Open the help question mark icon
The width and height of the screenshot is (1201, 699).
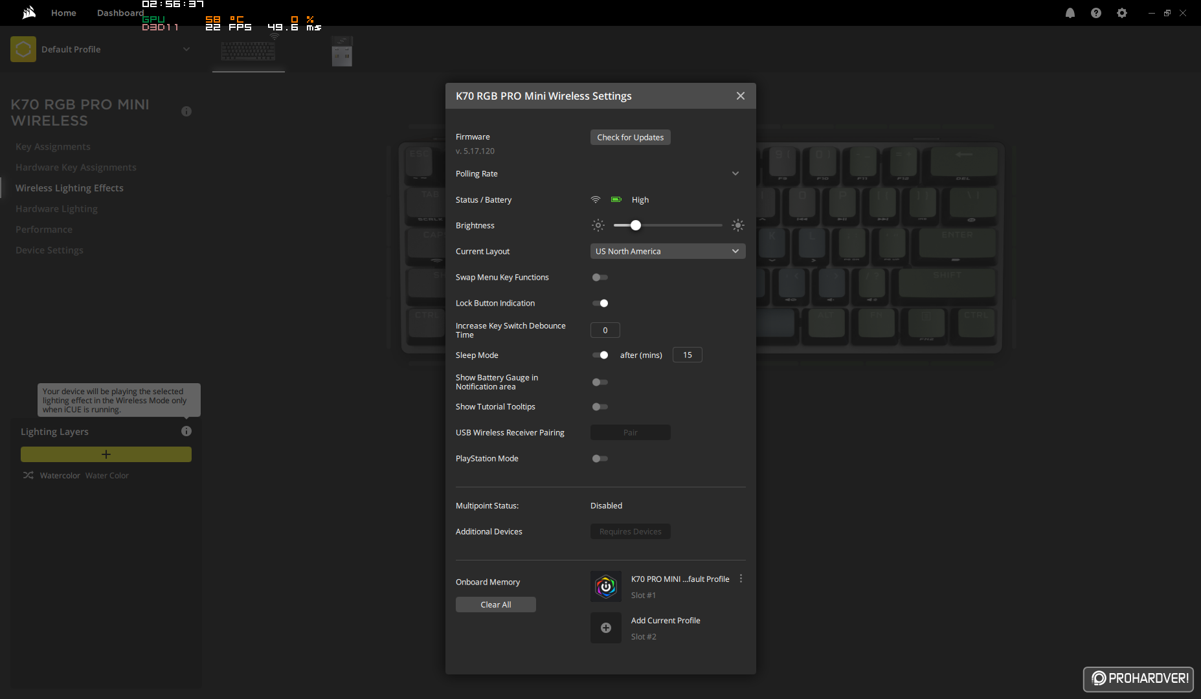[x=1096, y=13]
